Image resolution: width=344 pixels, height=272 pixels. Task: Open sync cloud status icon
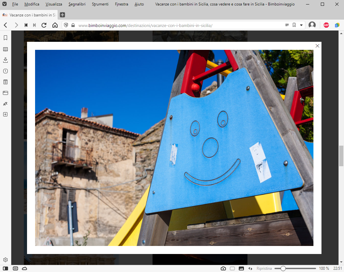coord(24,268)
